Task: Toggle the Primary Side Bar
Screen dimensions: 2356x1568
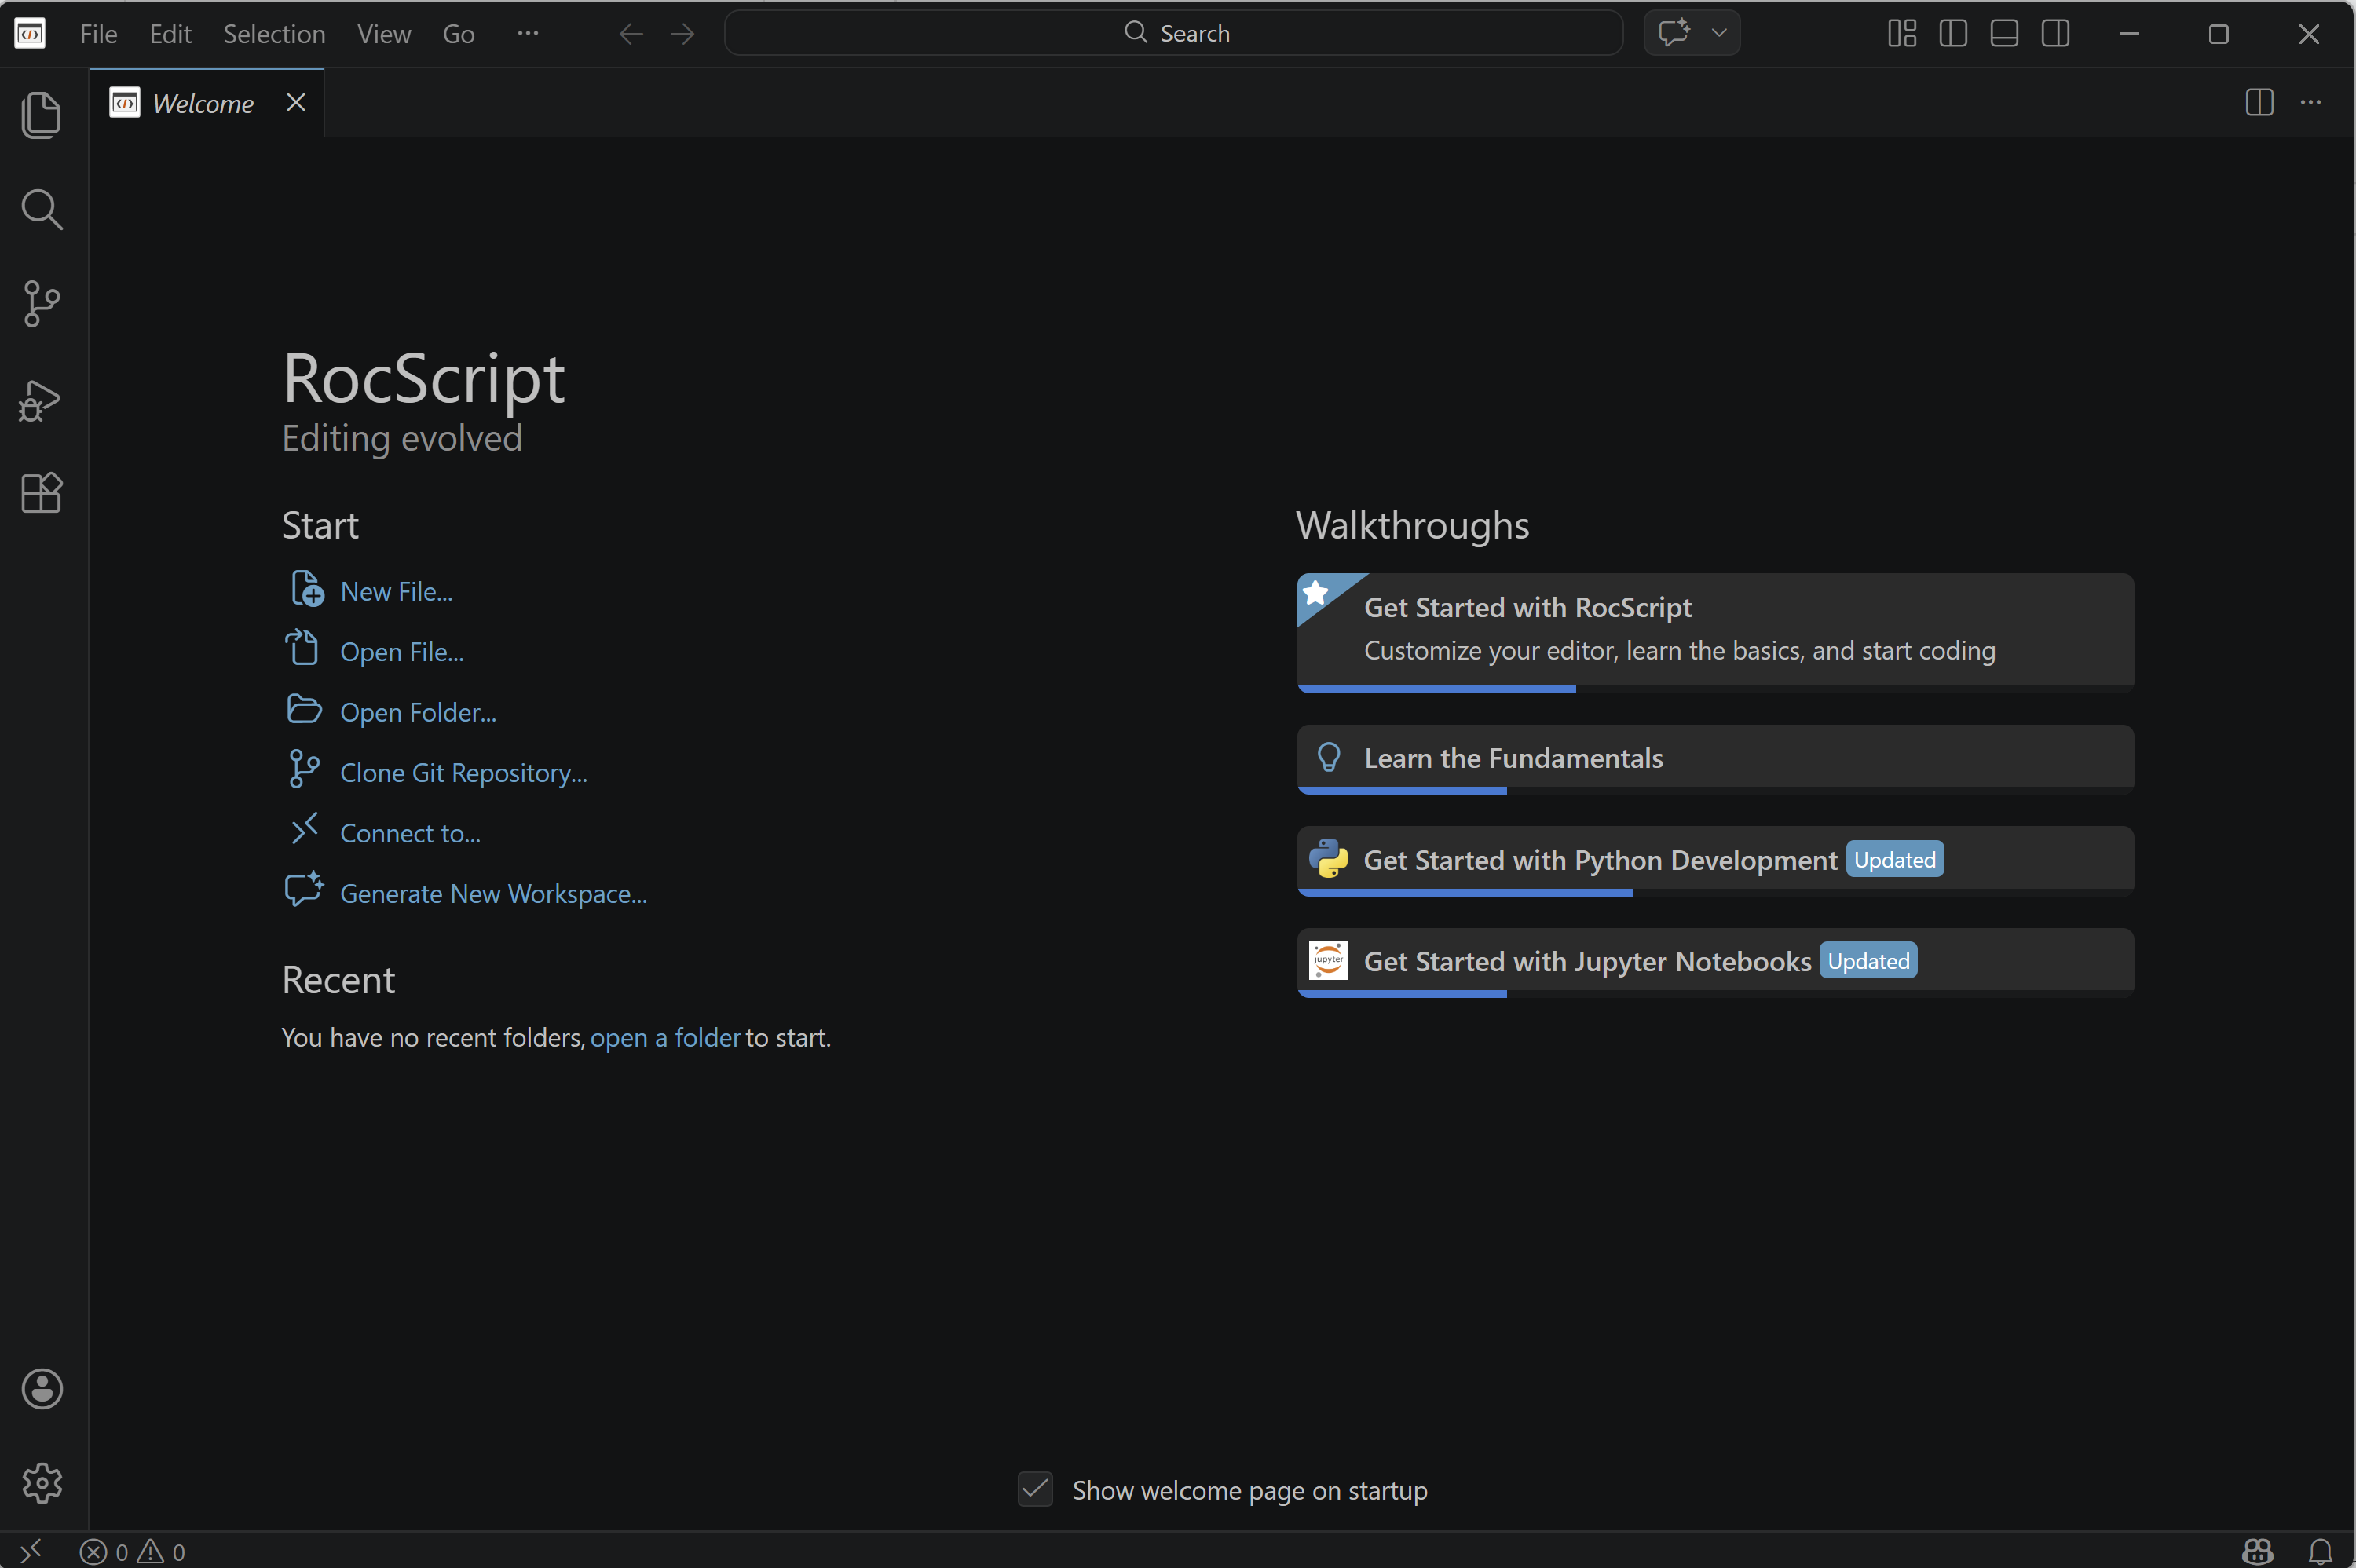Action: tap(1953, 33)
